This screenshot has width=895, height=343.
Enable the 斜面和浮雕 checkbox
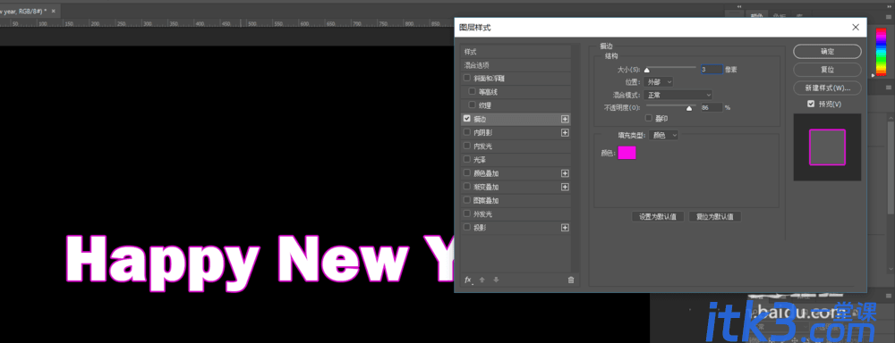(467, 78)
